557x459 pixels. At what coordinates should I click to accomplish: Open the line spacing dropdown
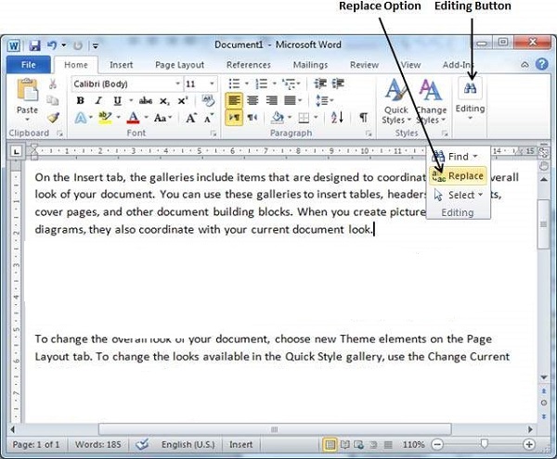click(x=324, y=101)
